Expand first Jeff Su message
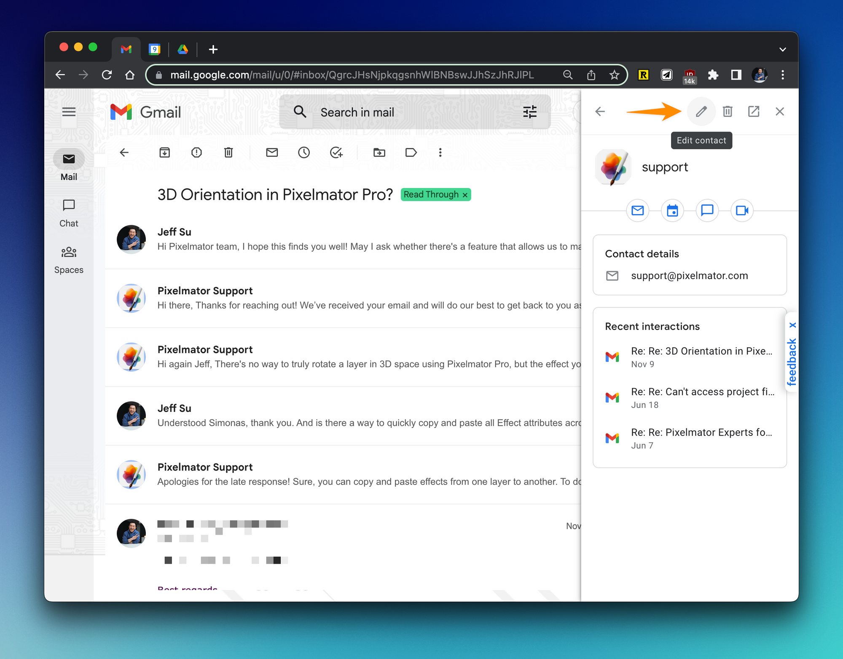 [x=344, y=239]
